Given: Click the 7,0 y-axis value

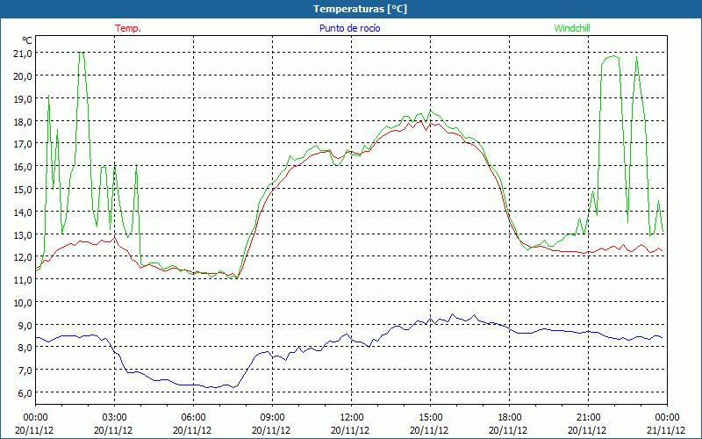Looking at the screenshot, I should pos(25,371).
